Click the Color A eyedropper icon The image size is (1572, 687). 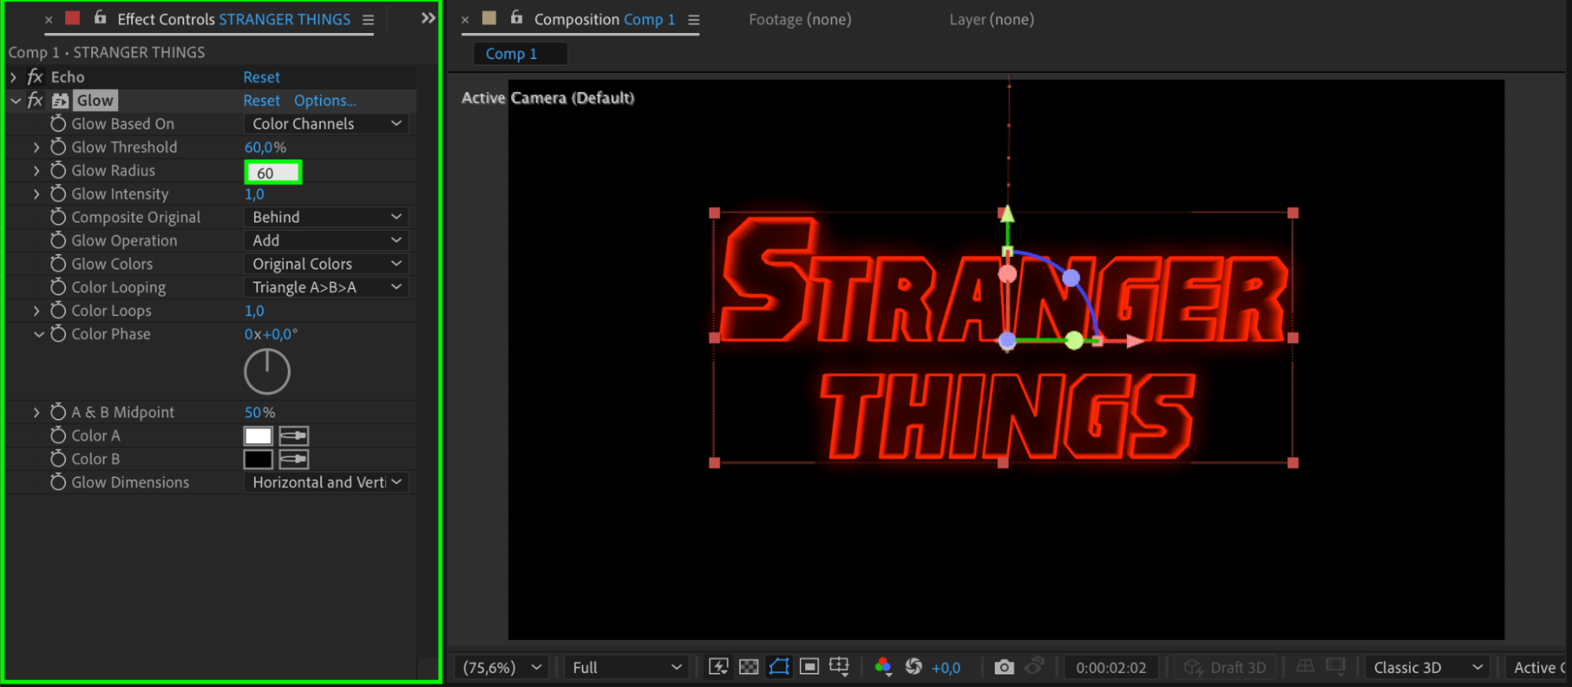point(293,435)
